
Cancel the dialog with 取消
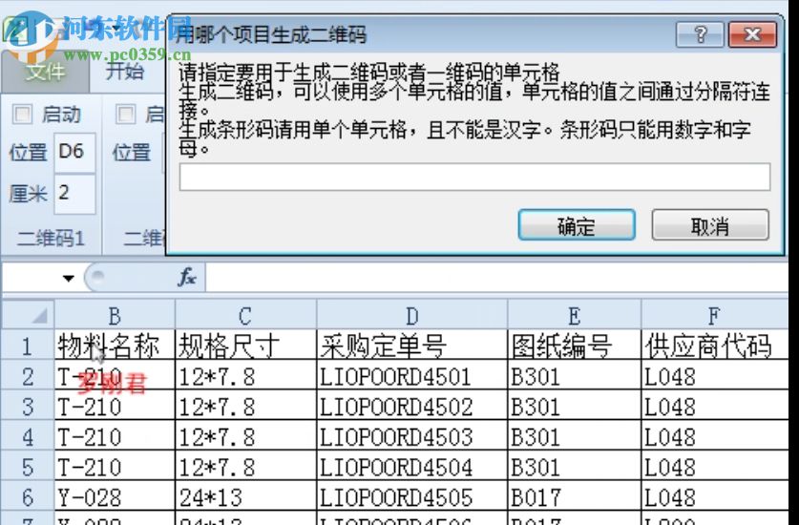point(710,224)
